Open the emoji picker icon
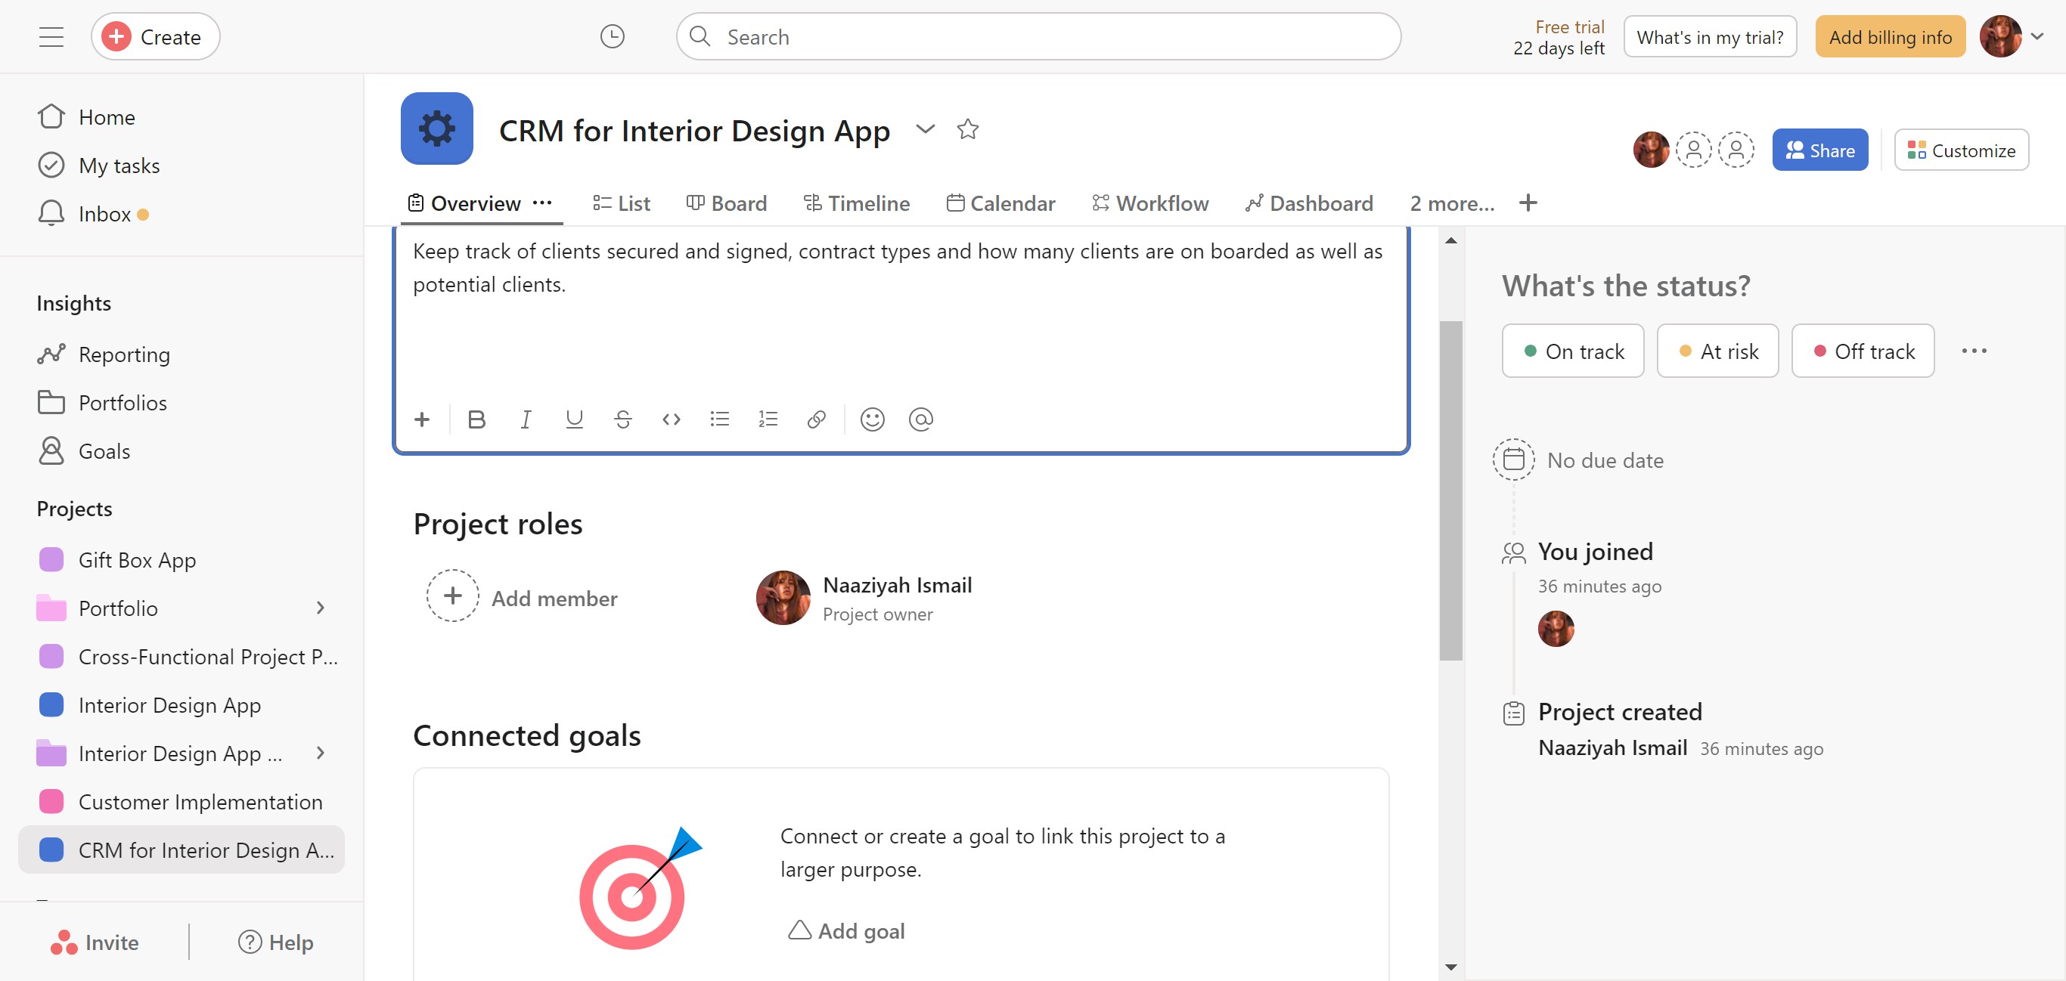This screenshot has height=981, width=2066. click(872, 419)
